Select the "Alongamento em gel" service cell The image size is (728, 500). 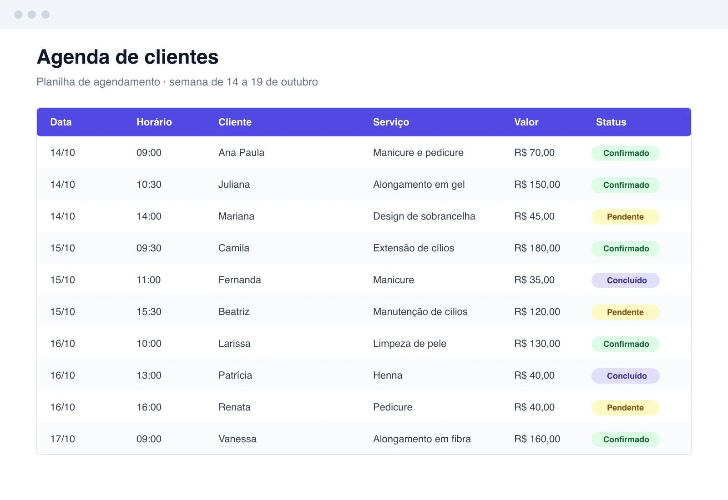click(419, 185)
